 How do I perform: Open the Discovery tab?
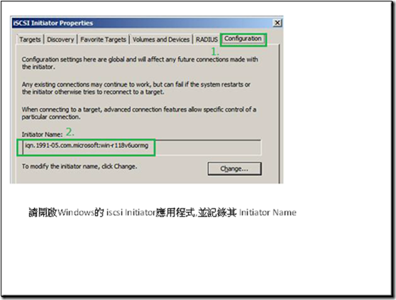60,40
